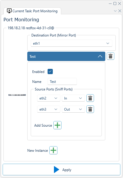Screen dimensions: 123x178
Task: Create a new monitoring instance
Action: coord(53,150)
